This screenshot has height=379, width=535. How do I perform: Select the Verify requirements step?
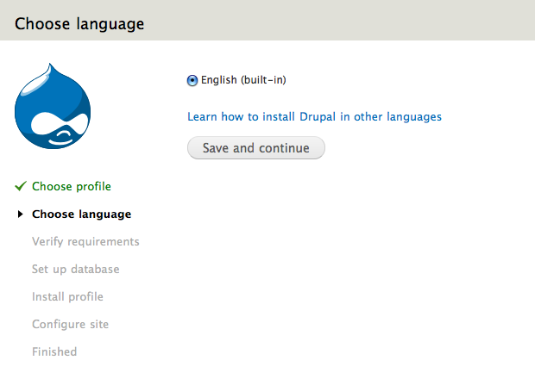(85, 241)
